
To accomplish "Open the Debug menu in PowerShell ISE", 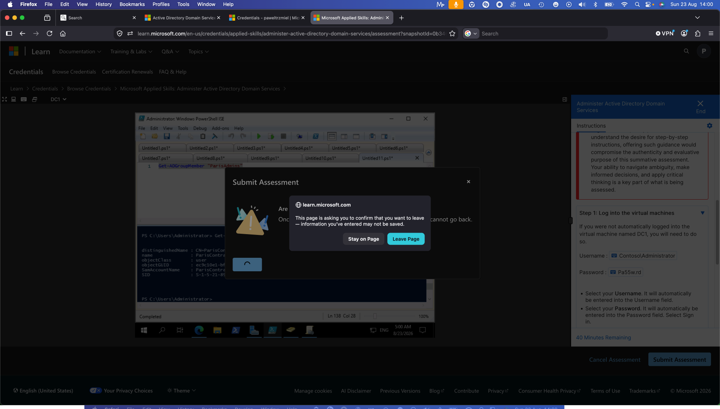I will (200, 128).
